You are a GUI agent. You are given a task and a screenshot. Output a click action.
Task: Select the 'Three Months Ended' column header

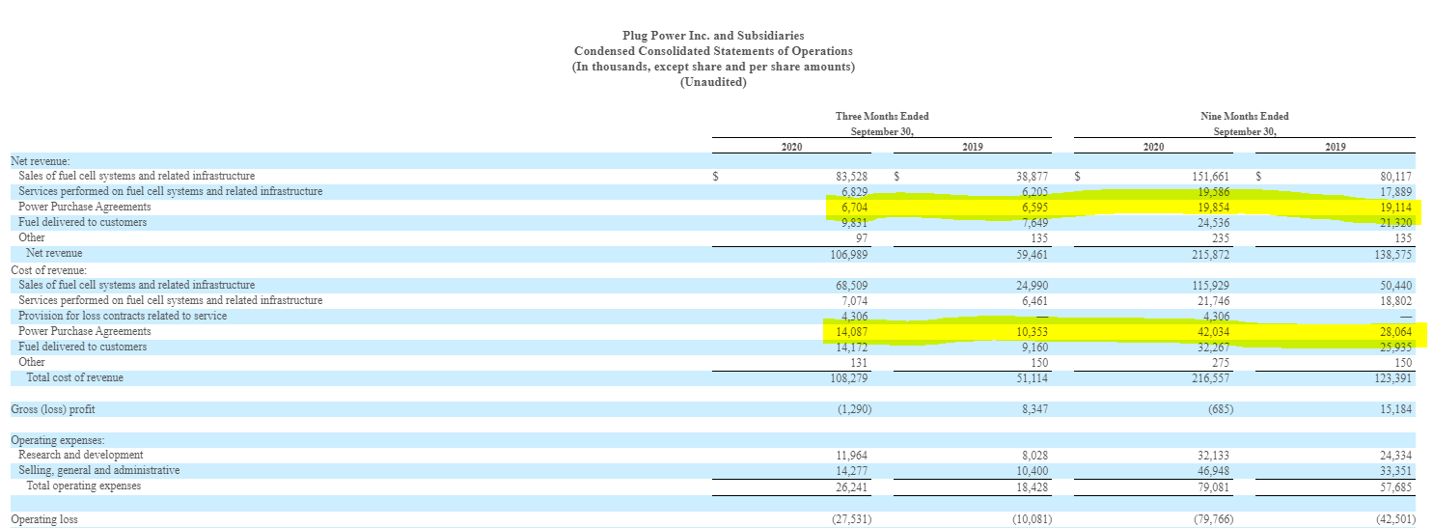tap(882, 117)
